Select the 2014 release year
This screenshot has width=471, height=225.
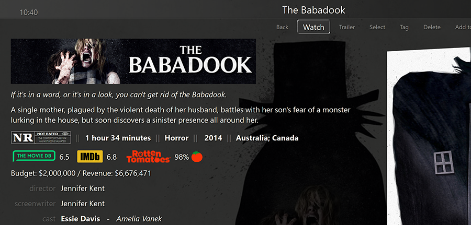214,138
